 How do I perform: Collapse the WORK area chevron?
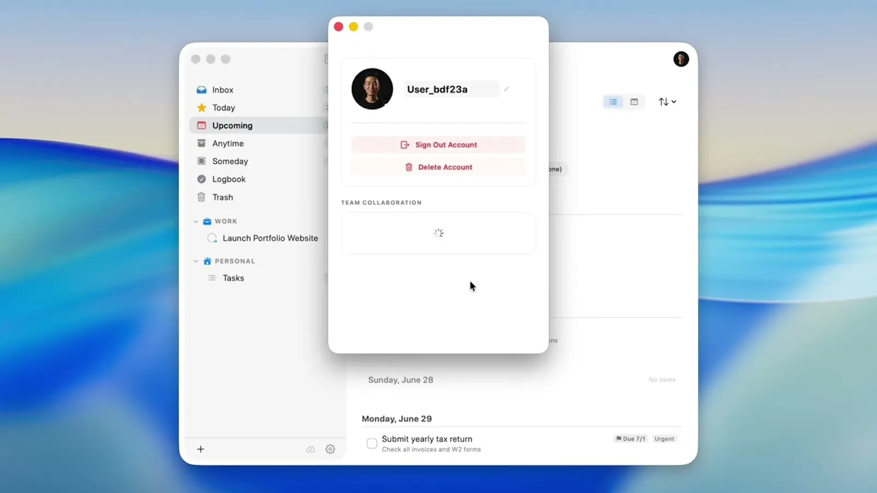click(196, 221)
